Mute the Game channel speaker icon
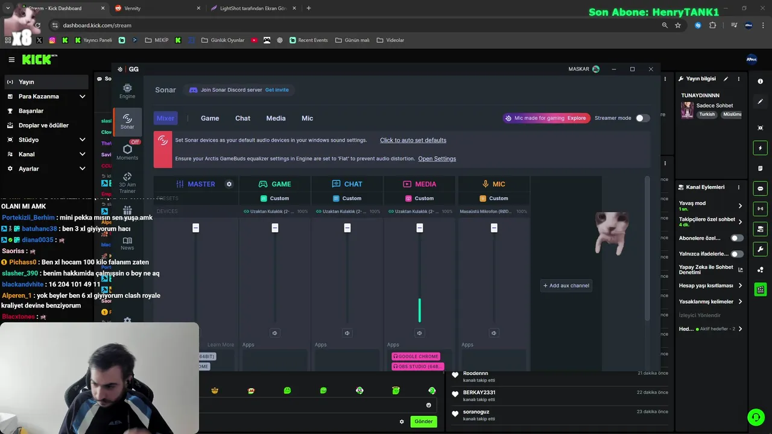Viewport: 772px width, 434px height. (x=274, y=333)
